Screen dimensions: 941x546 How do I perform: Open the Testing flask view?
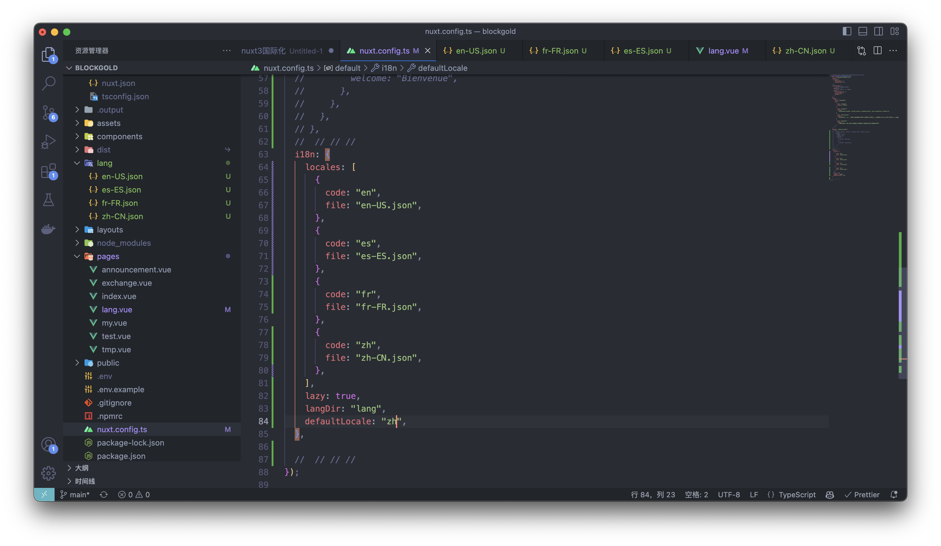pos(49,200)
